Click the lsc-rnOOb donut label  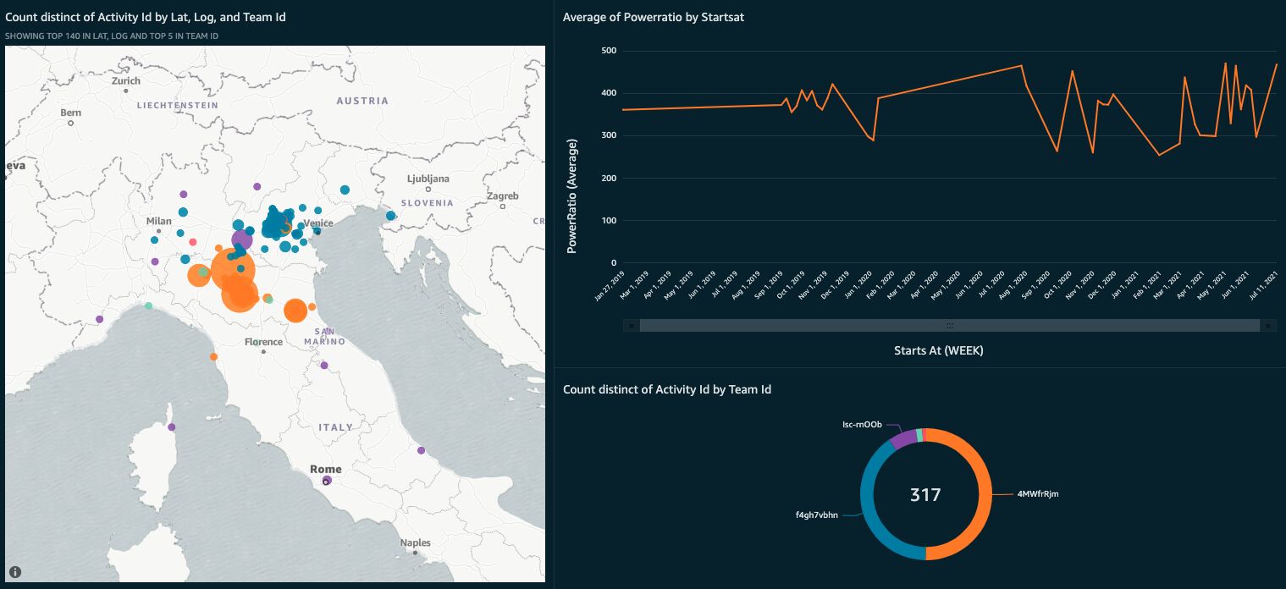[863, 424]
